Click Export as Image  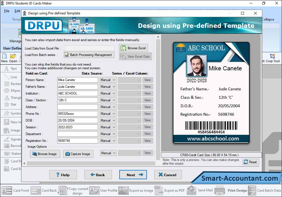point(136,190)
